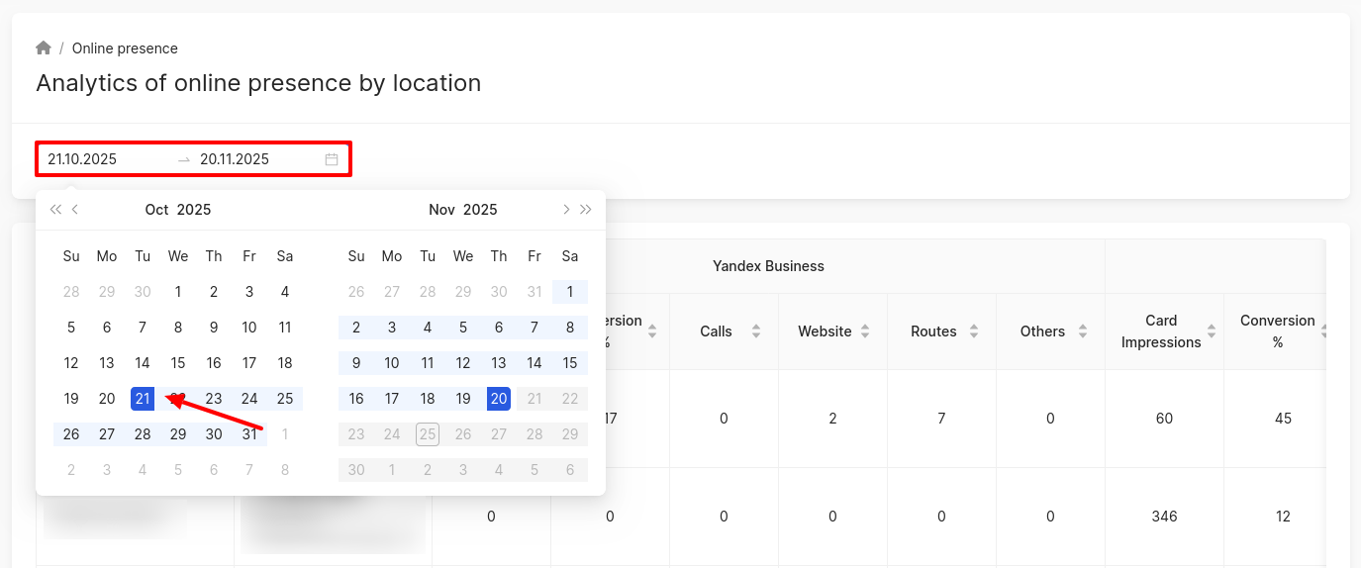1361x568 pixels.
Task: Go to next year in calendar
Action: (586, 210)
